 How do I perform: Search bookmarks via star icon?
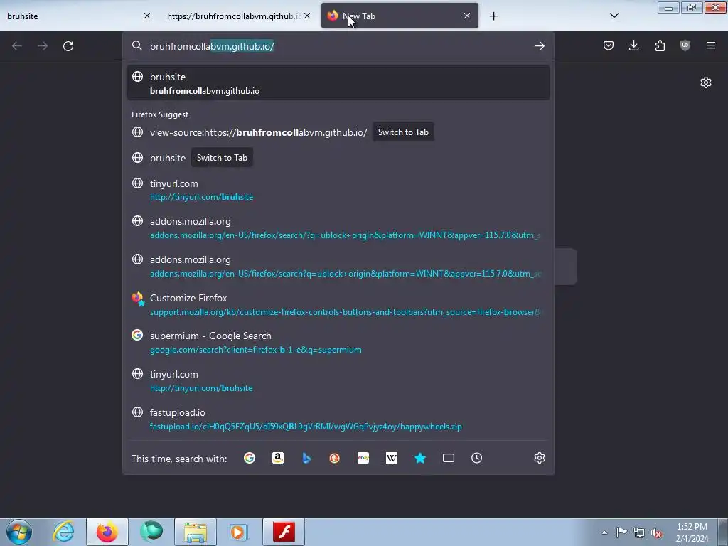point(420,459)
